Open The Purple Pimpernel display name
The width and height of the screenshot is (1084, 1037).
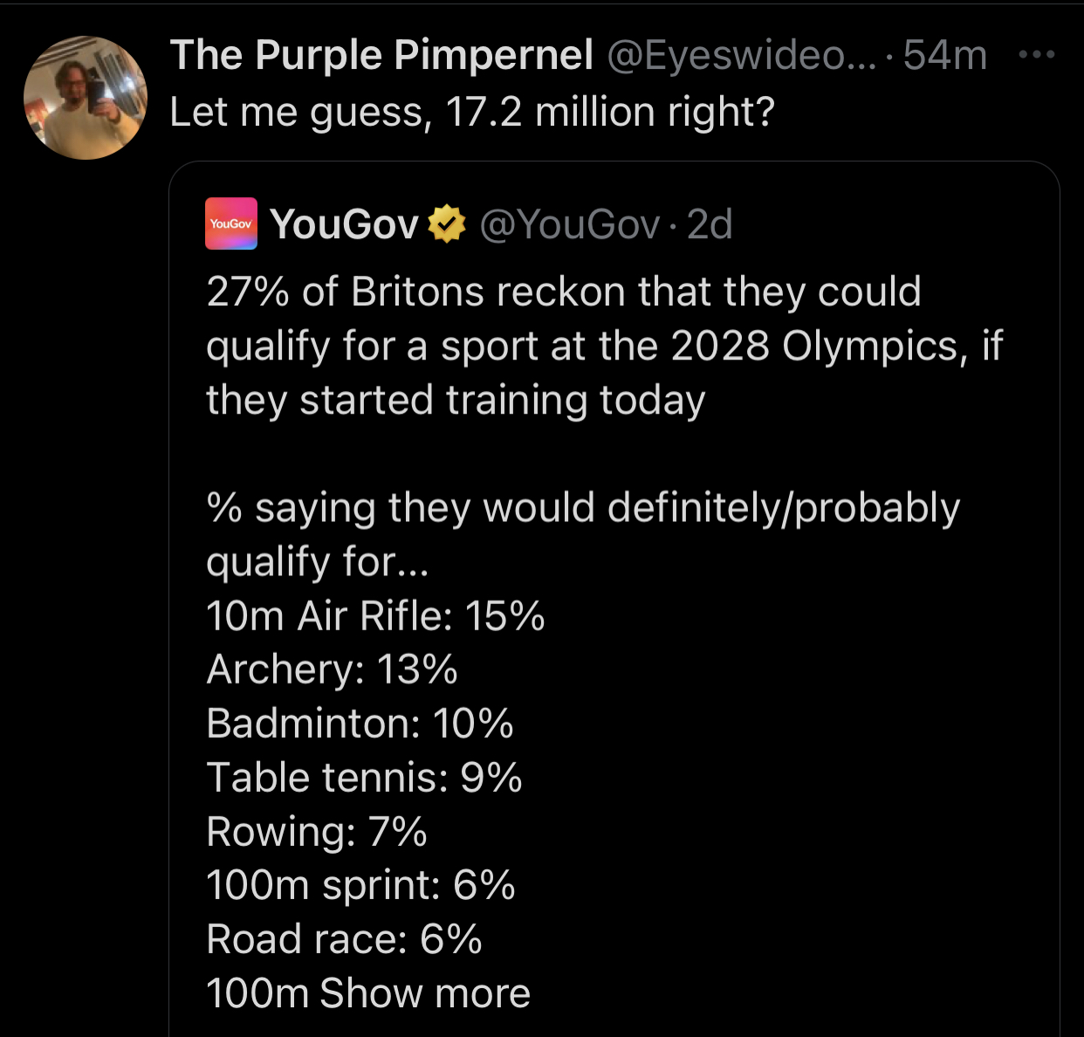point(381,55)
